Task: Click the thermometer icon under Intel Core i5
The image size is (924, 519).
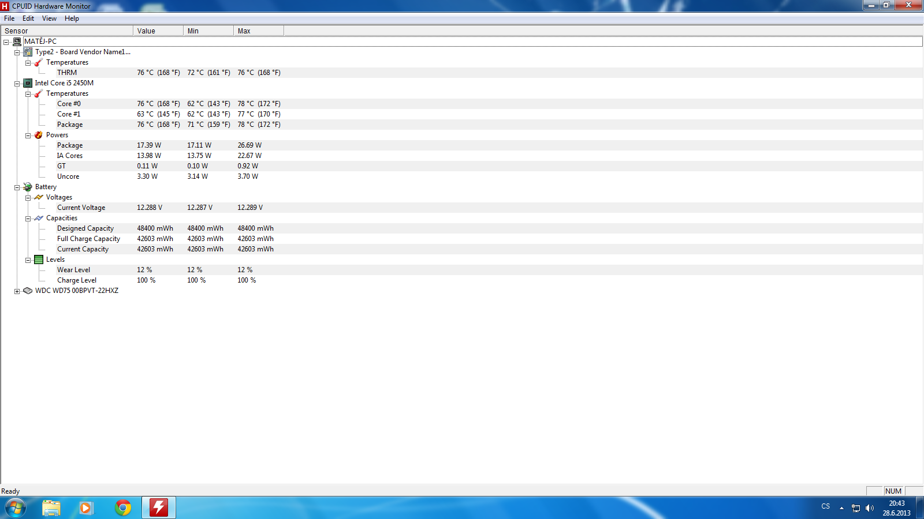Action: [39, 93]
